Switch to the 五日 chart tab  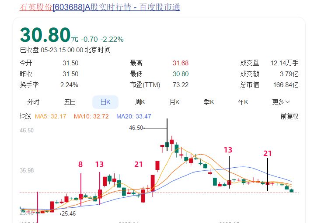[70, 102]
